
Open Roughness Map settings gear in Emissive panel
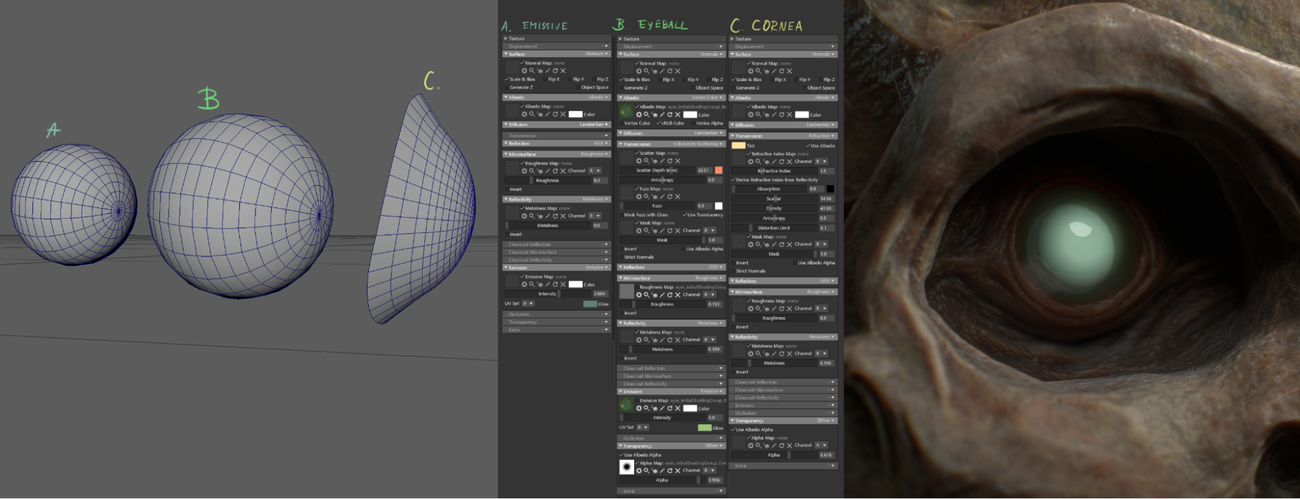tap(524, 171)
